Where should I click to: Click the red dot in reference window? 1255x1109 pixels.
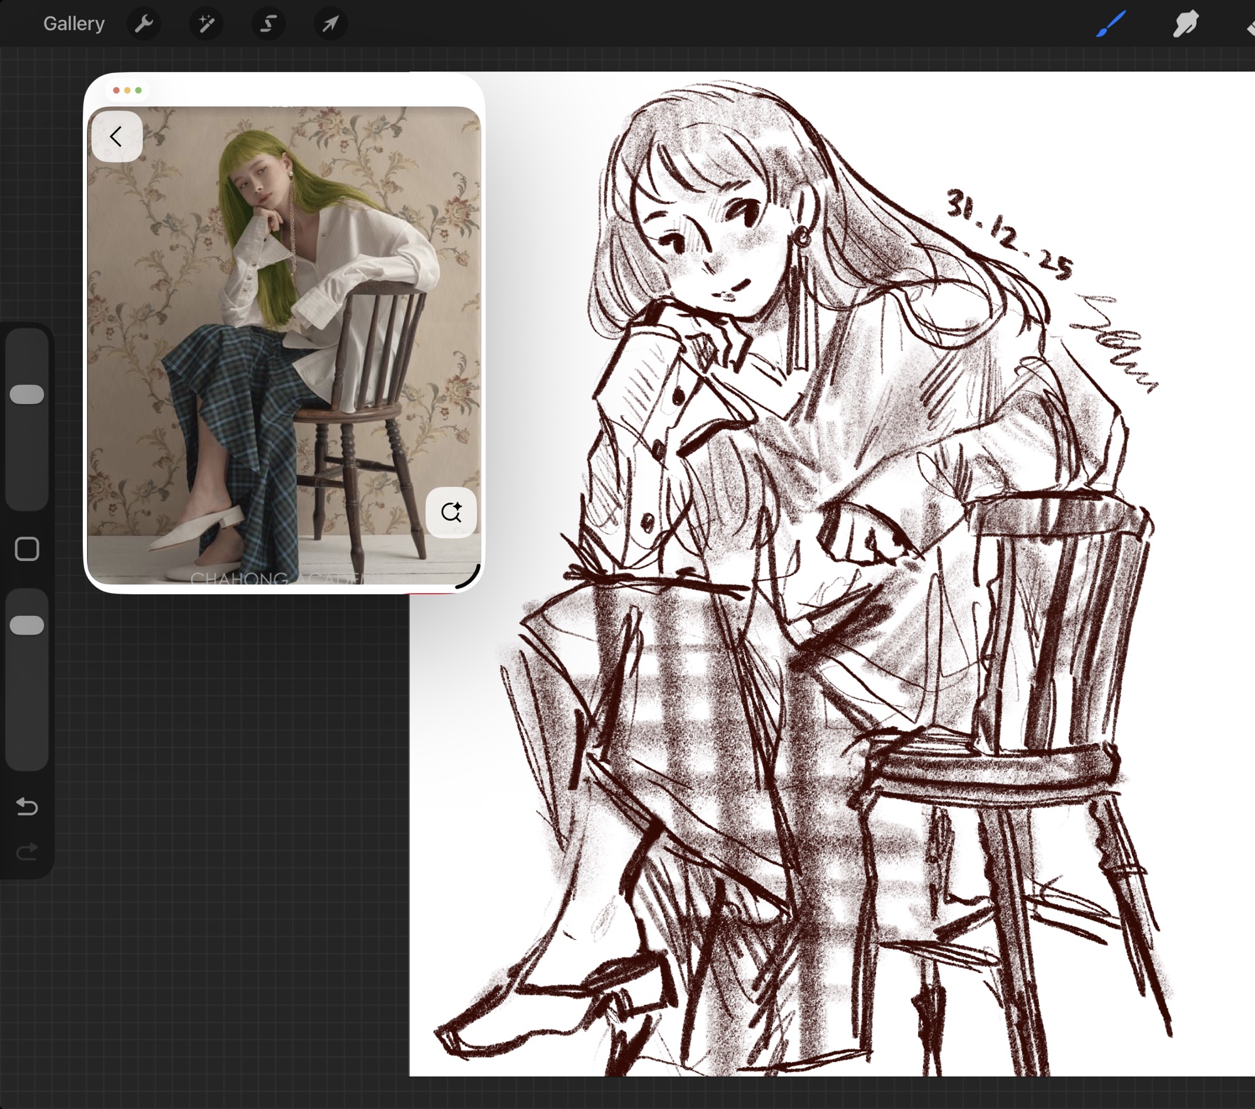[x=116, y=90]
